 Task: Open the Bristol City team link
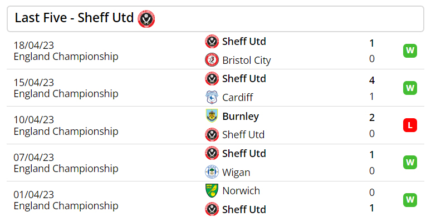pyautogui.click(x=247, y=60)
